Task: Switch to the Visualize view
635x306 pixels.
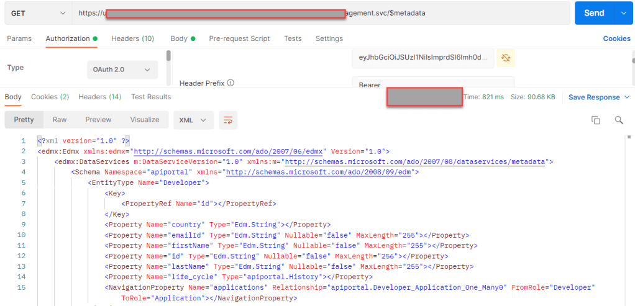Action: click(144, 120)
